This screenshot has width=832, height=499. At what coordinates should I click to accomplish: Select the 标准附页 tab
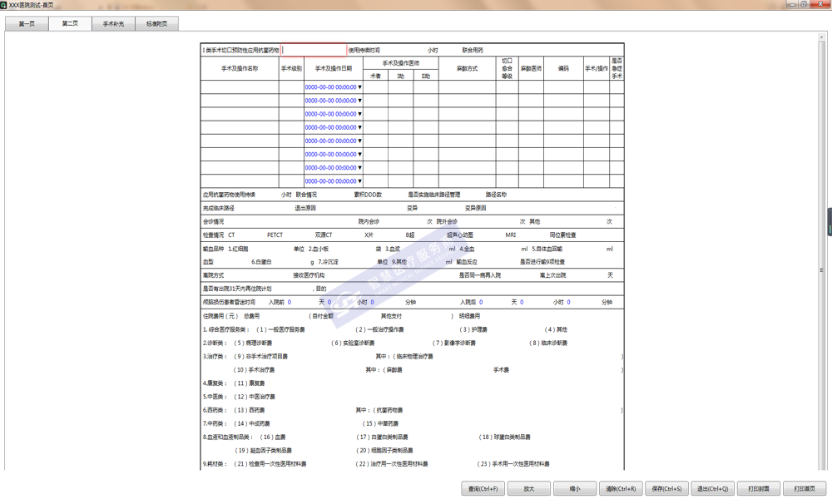(x=156, y=24)
